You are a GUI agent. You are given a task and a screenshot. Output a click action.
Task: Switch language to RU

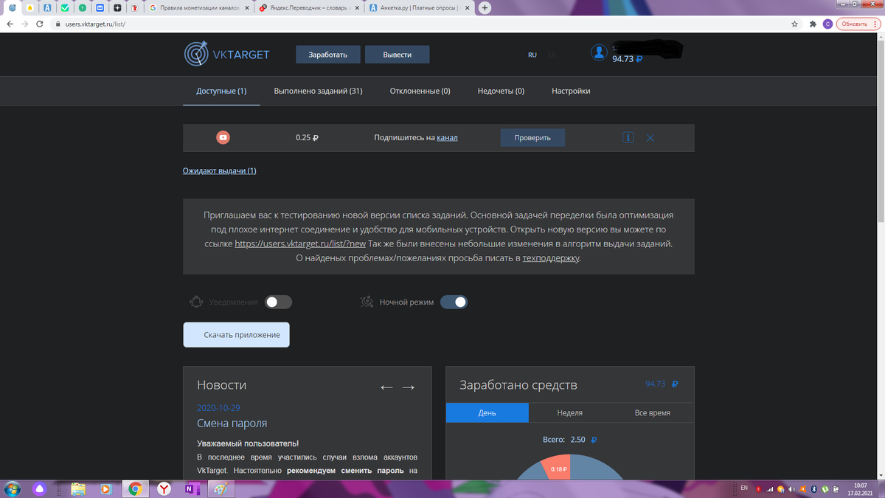tap(532, 55)
